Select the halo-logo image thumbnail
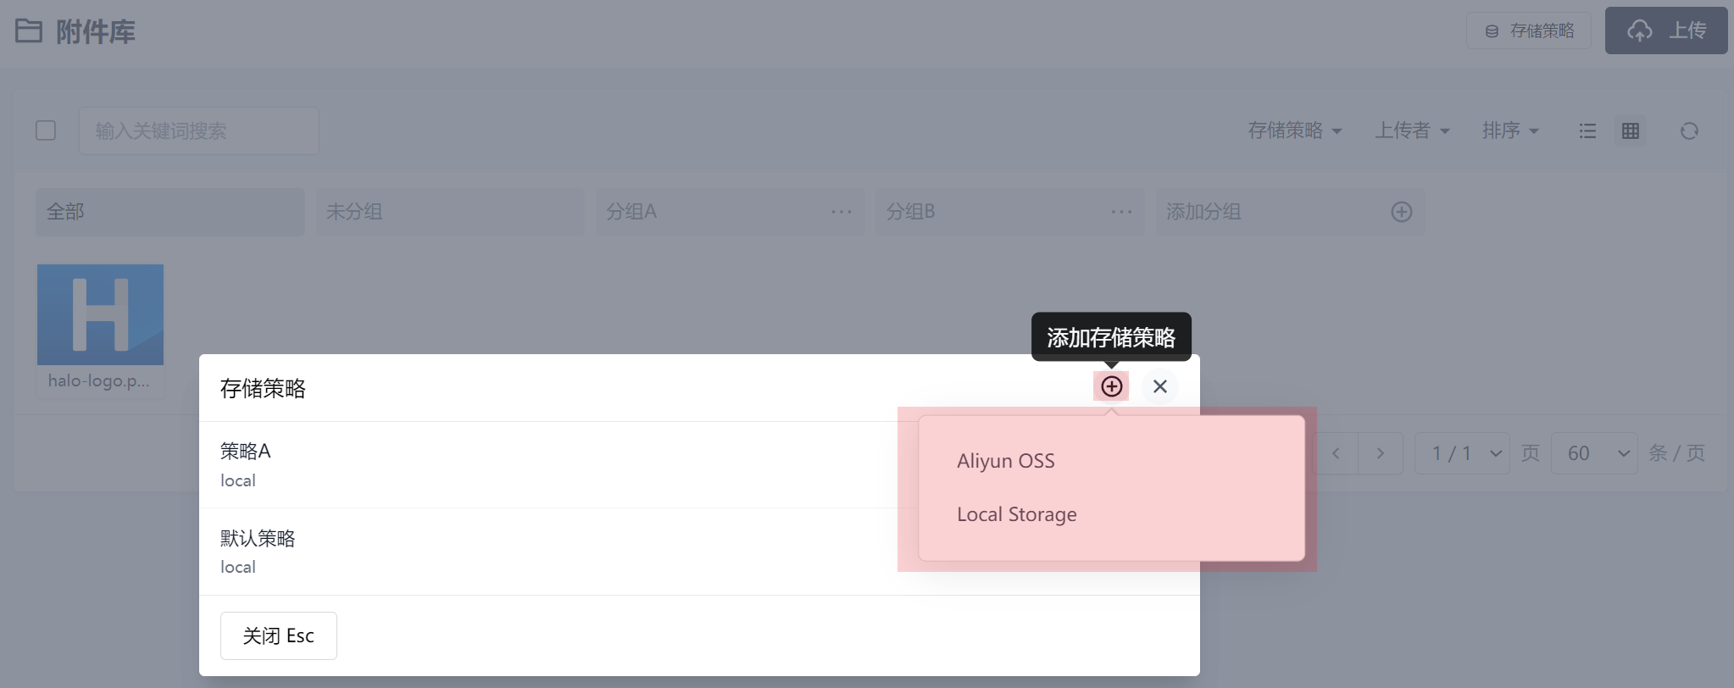 (x=100, y=314)
